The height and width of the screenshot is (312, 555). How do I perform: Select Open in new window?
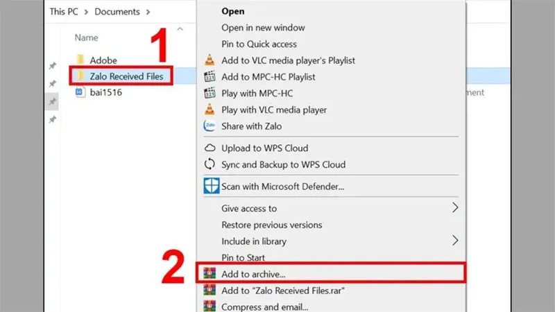pyautogui.click(x=263, y=28)
